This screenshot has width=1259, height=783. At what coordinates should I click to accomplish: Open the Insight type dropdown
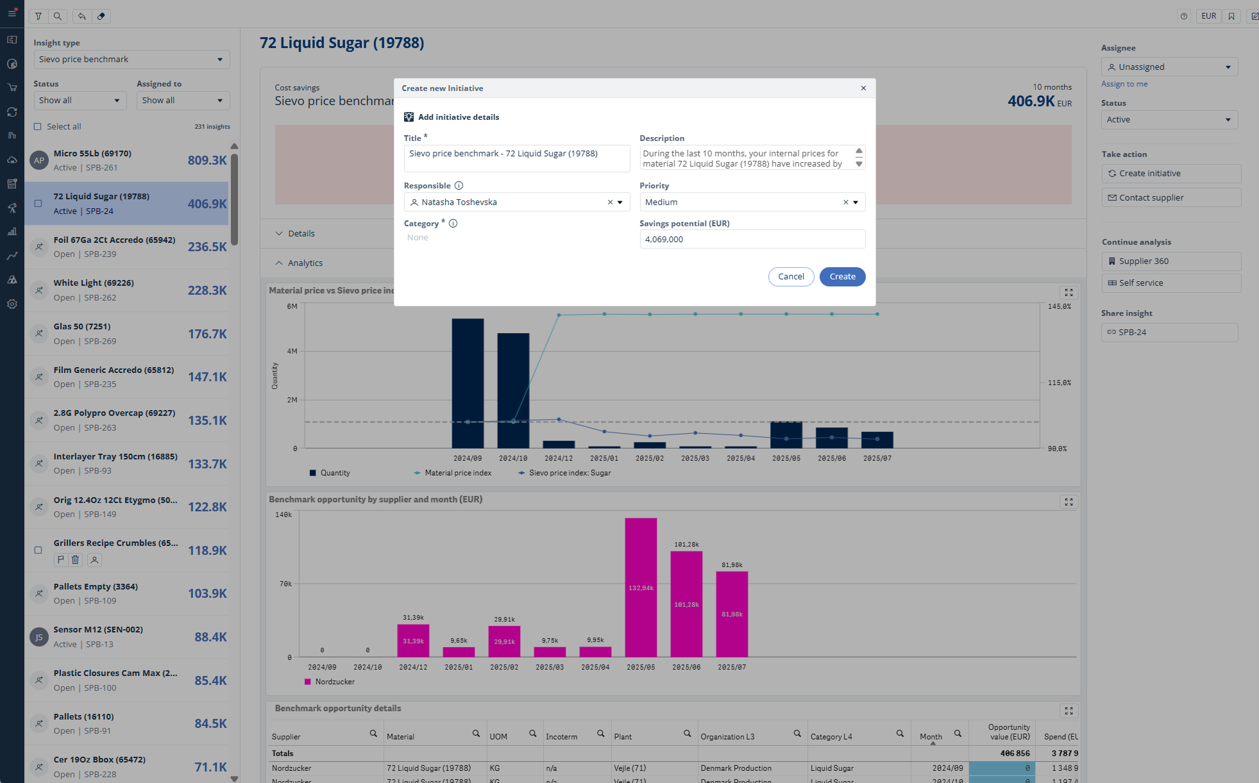click(x=131, y=60)
